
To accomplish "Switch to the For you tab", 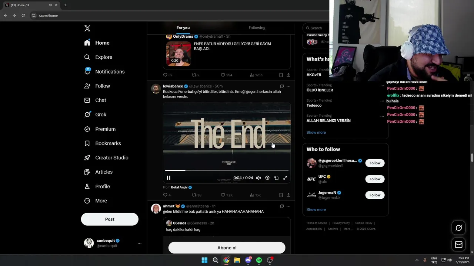I will coord(183,28).
